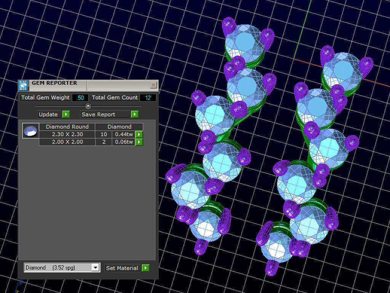Click the Set Material label
Screen dimensions: 390x293
122,268
